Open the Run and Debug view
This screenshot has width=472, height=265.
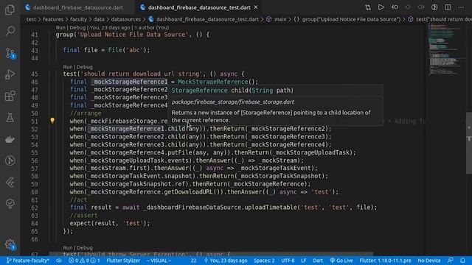tap(10, 74)
